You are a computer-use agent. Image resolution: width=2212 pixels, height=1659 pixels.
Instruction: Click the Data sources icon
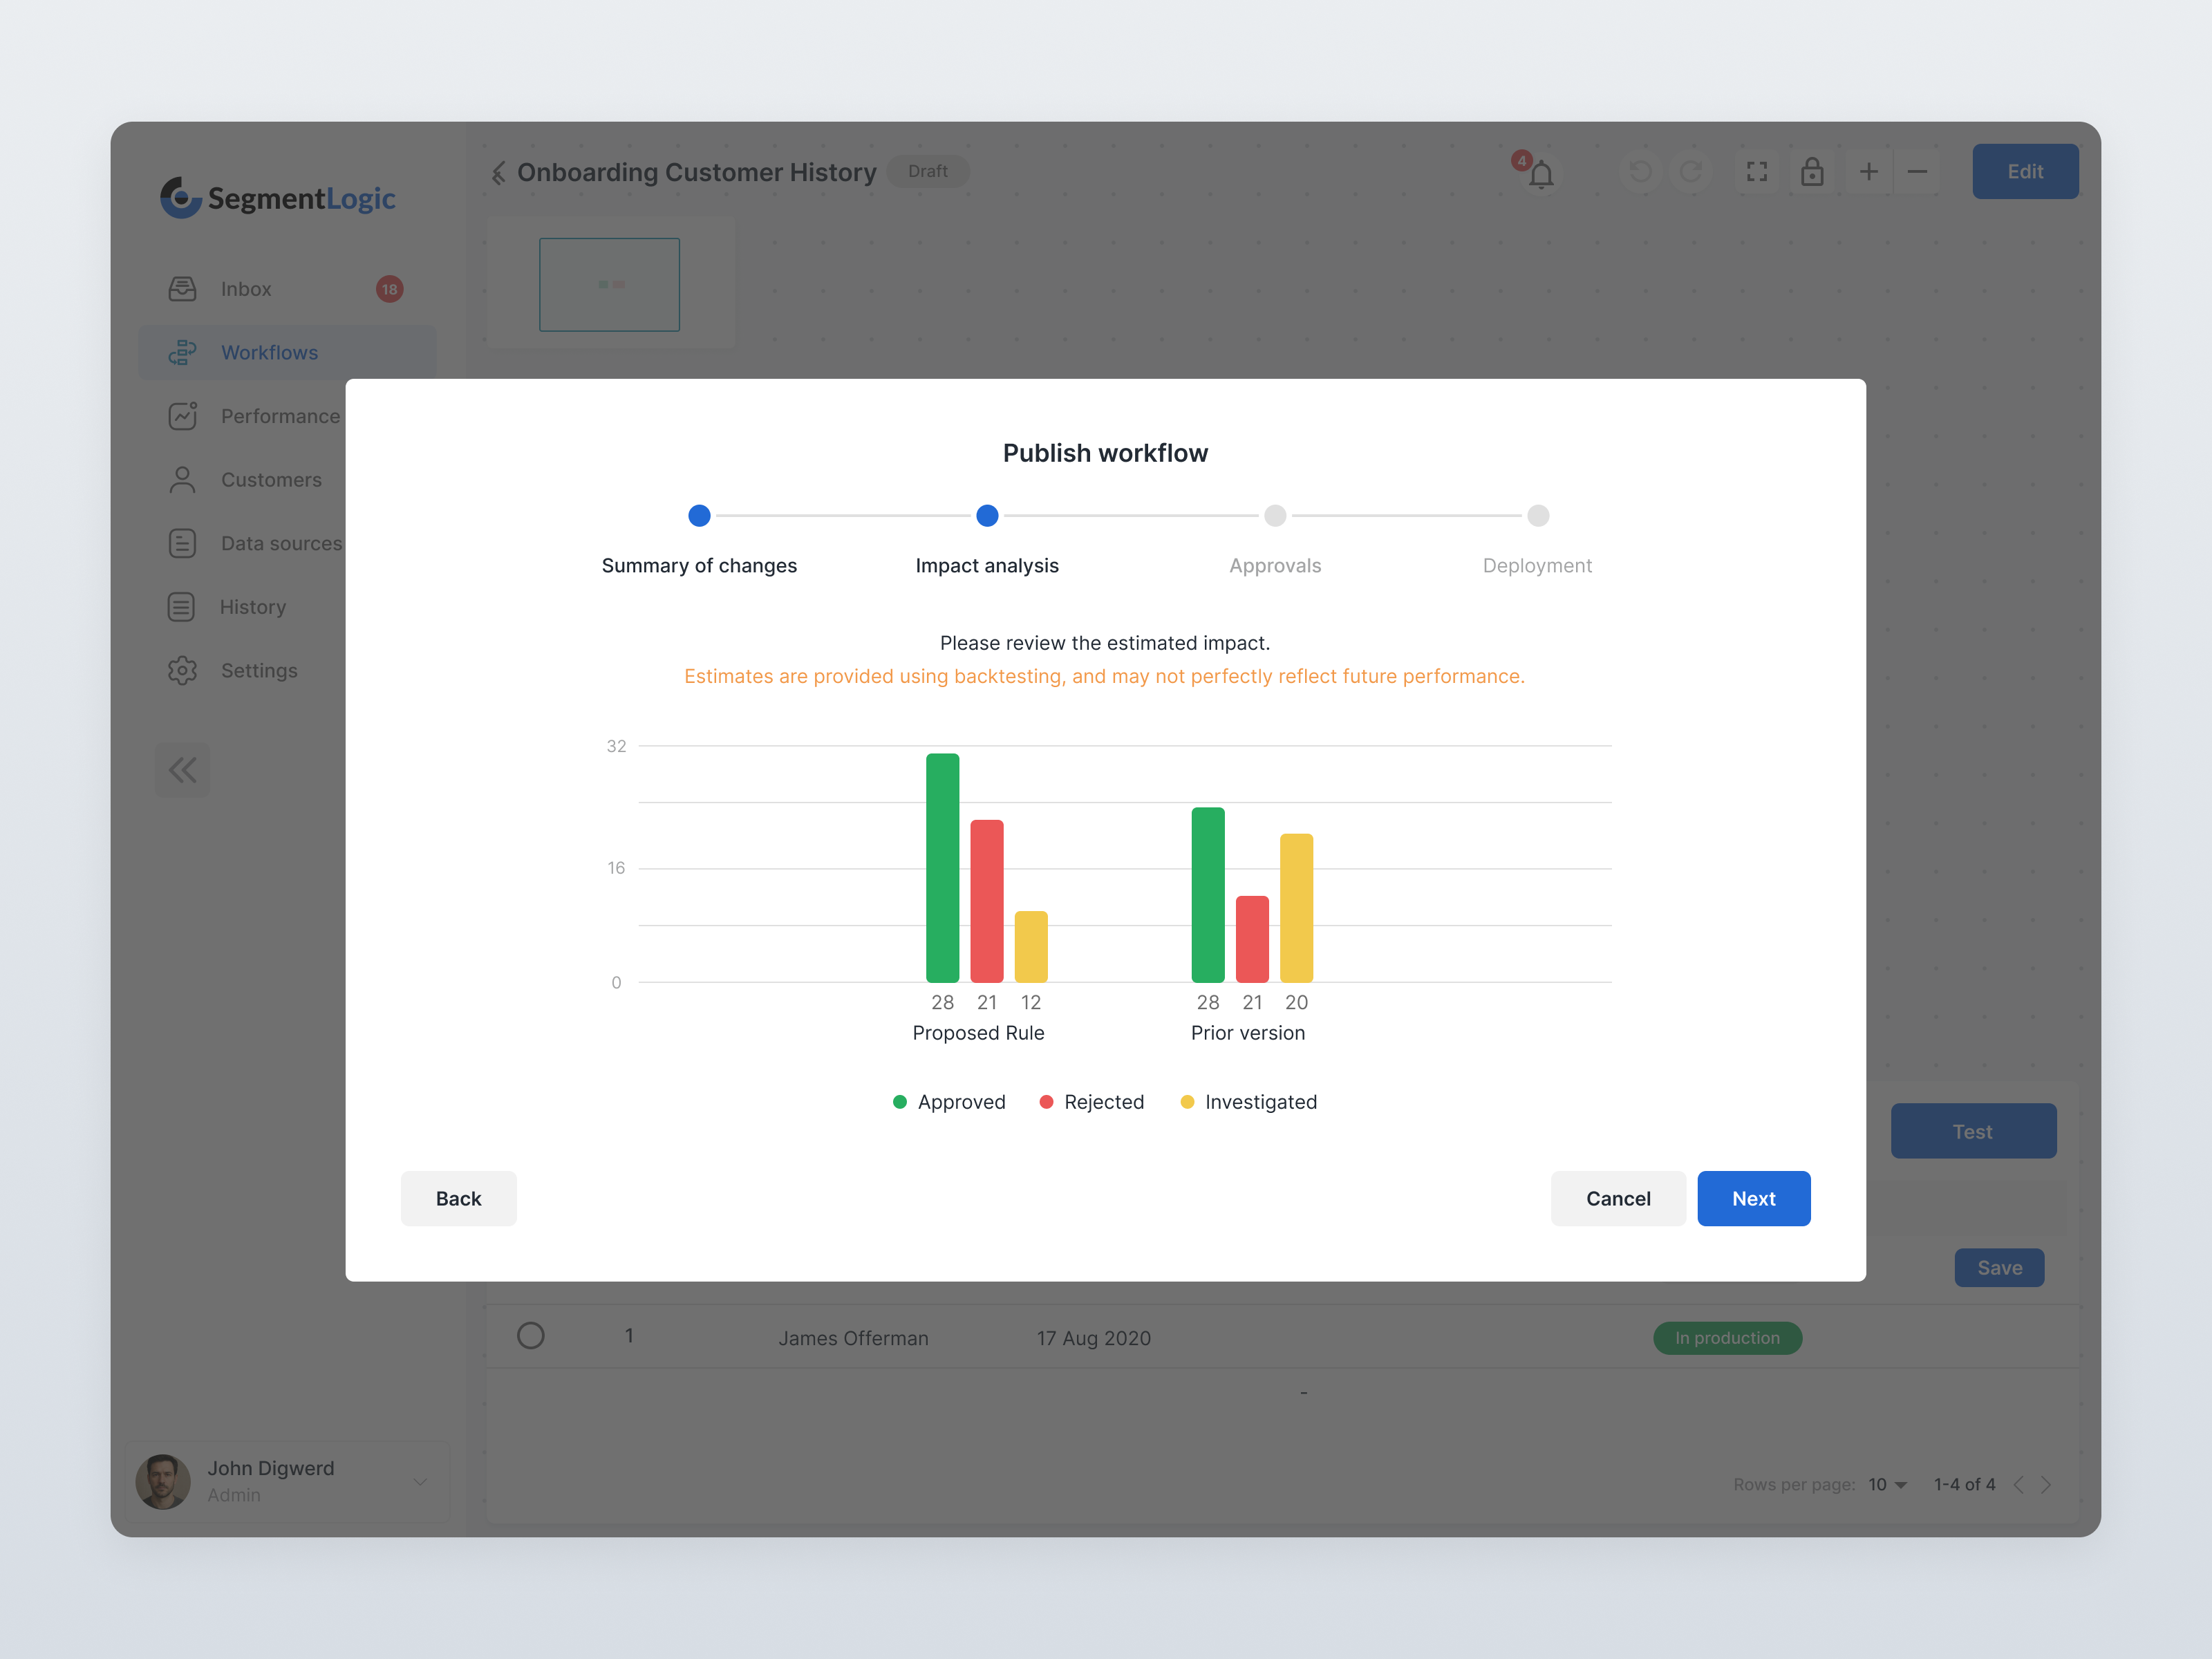(182, 543)
